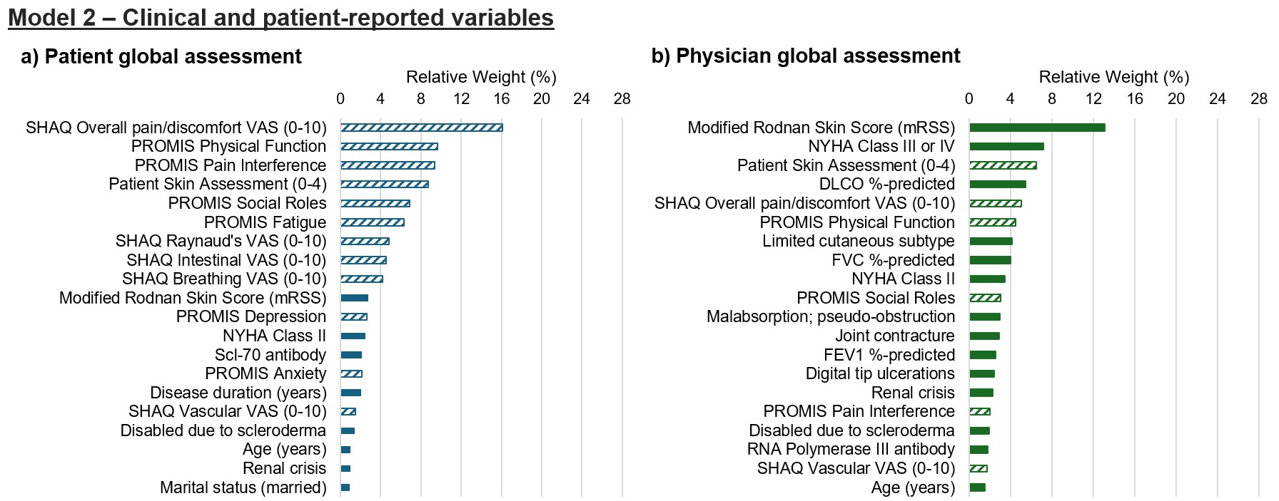Click the 'a) Patient global assessment' title
The image size is (1279, 501).
161,57
